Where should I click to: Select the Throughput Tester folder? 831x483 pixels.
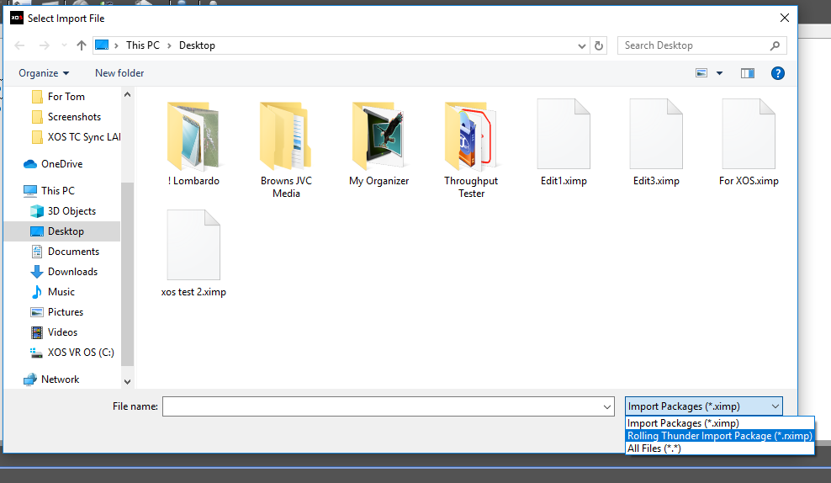point(471,150)
